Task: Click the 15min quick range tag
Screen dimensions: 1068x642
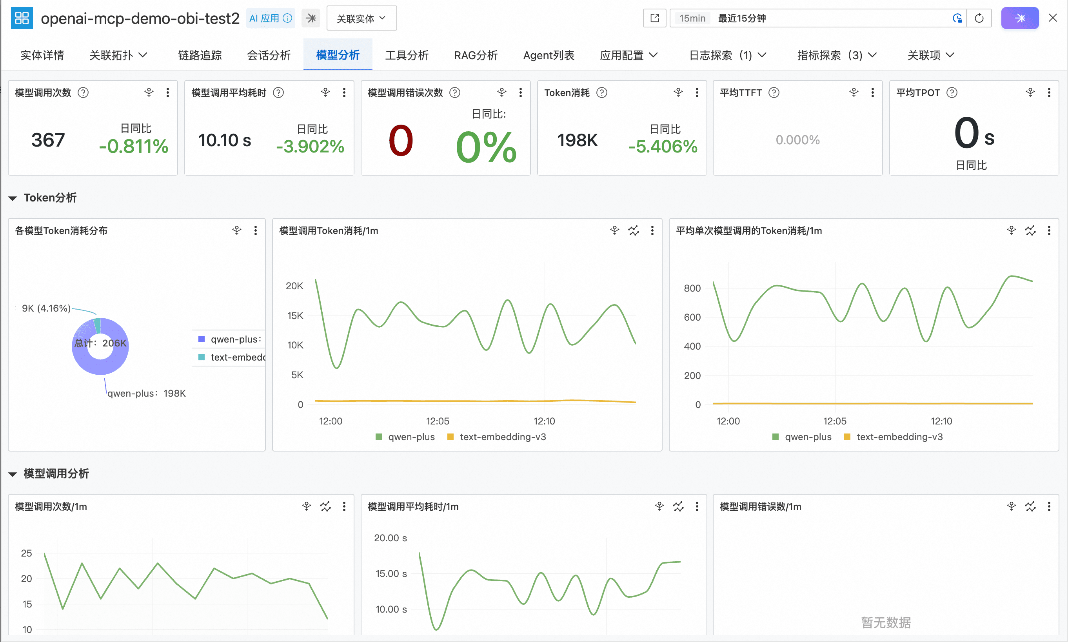Action: pyautogui.click(x=692, y=18)
